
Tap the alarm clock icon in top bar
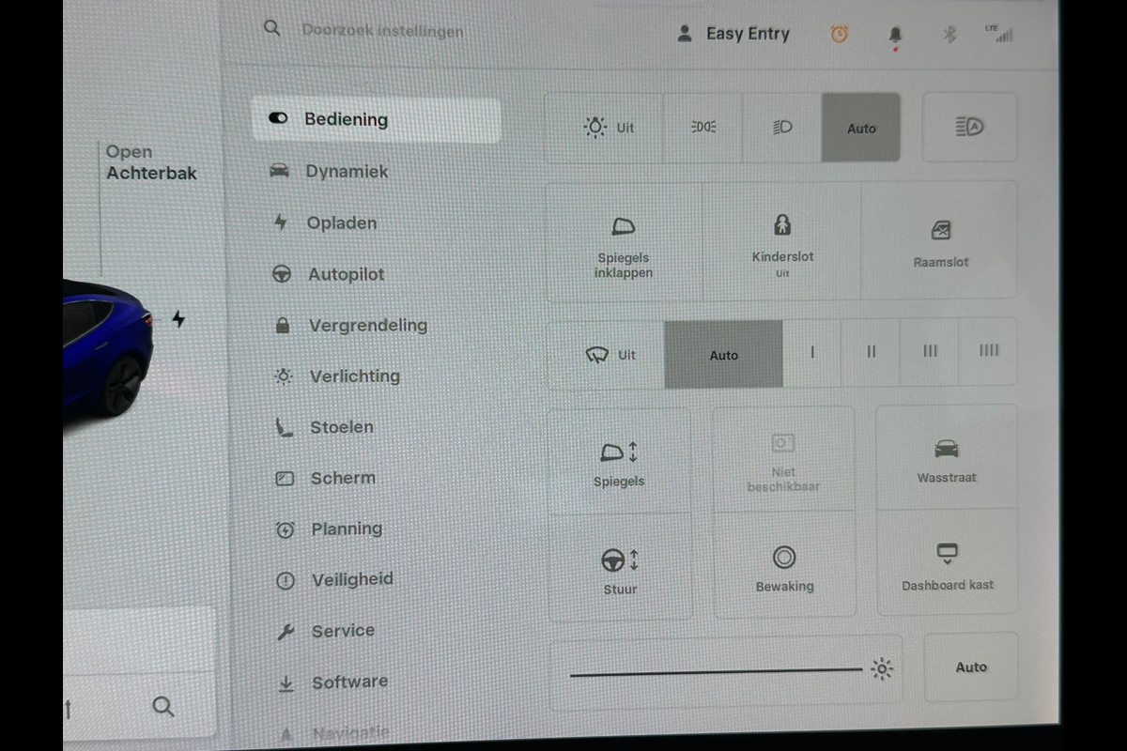839,35
